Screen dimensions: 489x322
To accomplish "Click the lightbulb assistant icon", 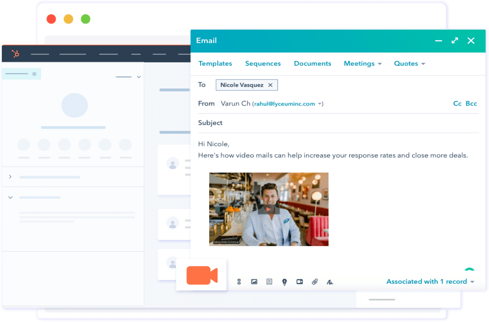I will (x=285, y=282).
